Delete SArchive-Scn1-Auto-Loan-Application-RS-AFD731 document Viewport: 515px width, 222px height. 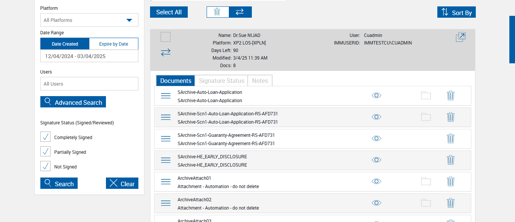pyautogui.click(x=451, y=117)
